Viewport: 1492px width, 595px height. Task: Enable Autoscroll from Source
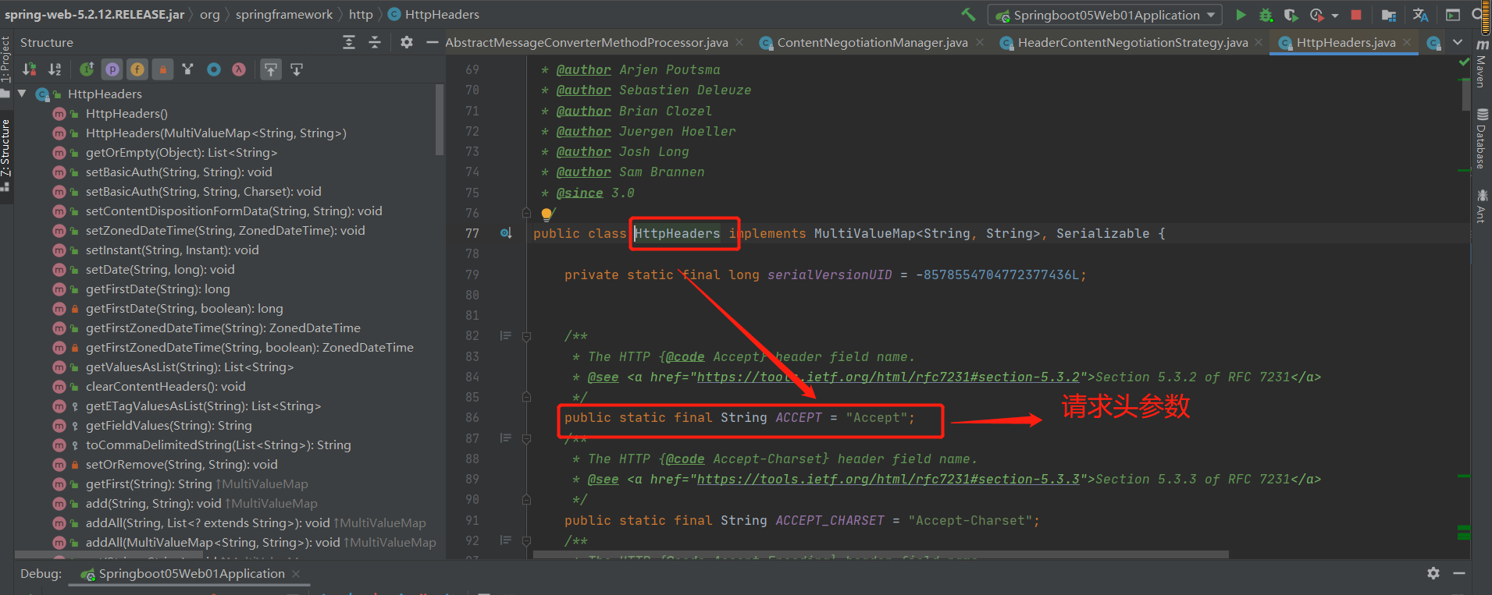(x=297, y=69)
